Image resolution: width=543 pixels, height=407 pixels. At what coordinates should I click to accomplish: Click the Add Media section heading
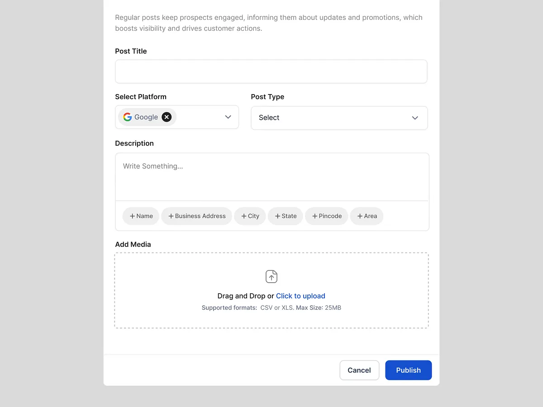(x=133, y=244)
